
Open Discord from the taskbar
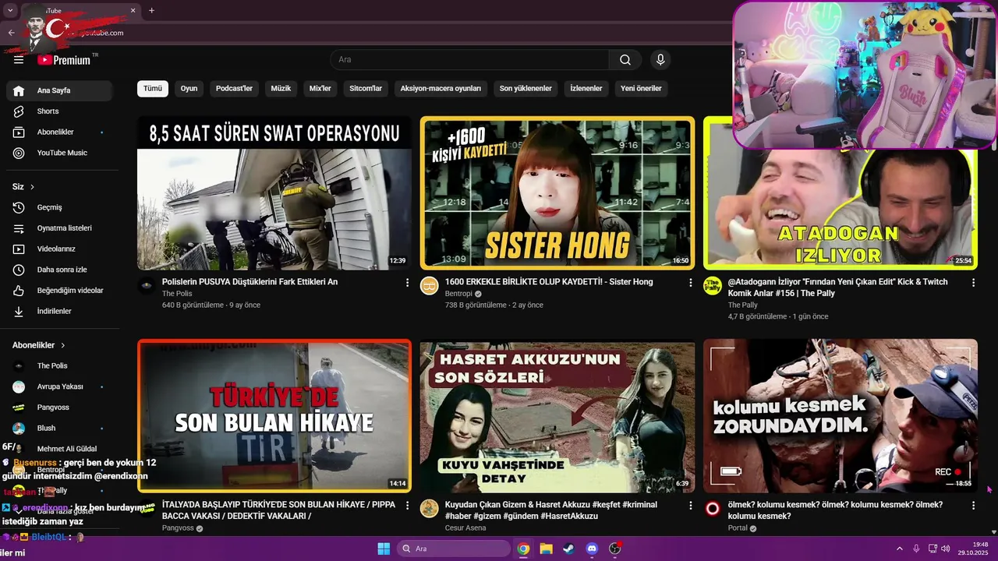click(592, 549)
